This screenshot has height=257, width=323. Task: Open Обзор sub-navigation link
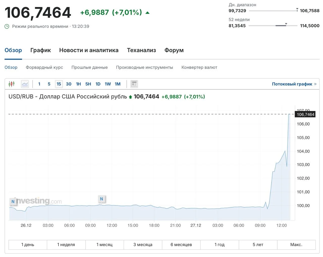tap(11, 67)
